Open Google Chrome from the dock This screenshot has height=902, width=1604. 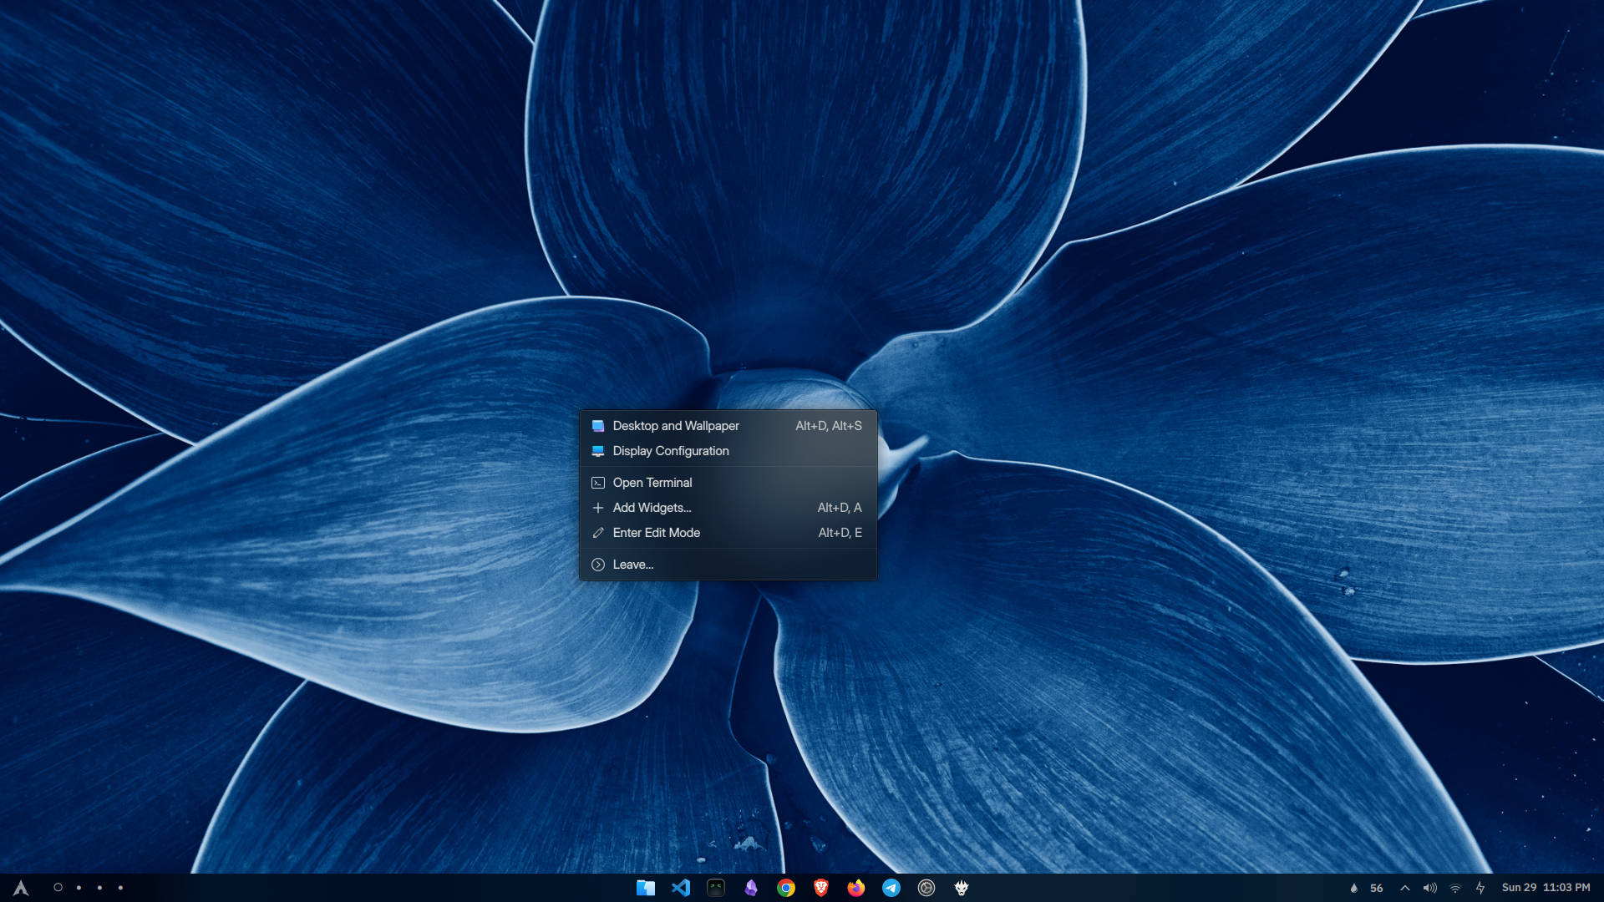coord(786,888)
